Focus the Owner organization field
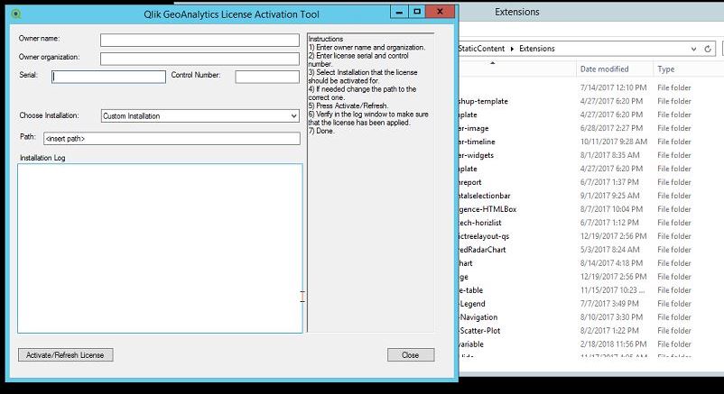Screen dimensions: 724x394 [x=200, y=59]
